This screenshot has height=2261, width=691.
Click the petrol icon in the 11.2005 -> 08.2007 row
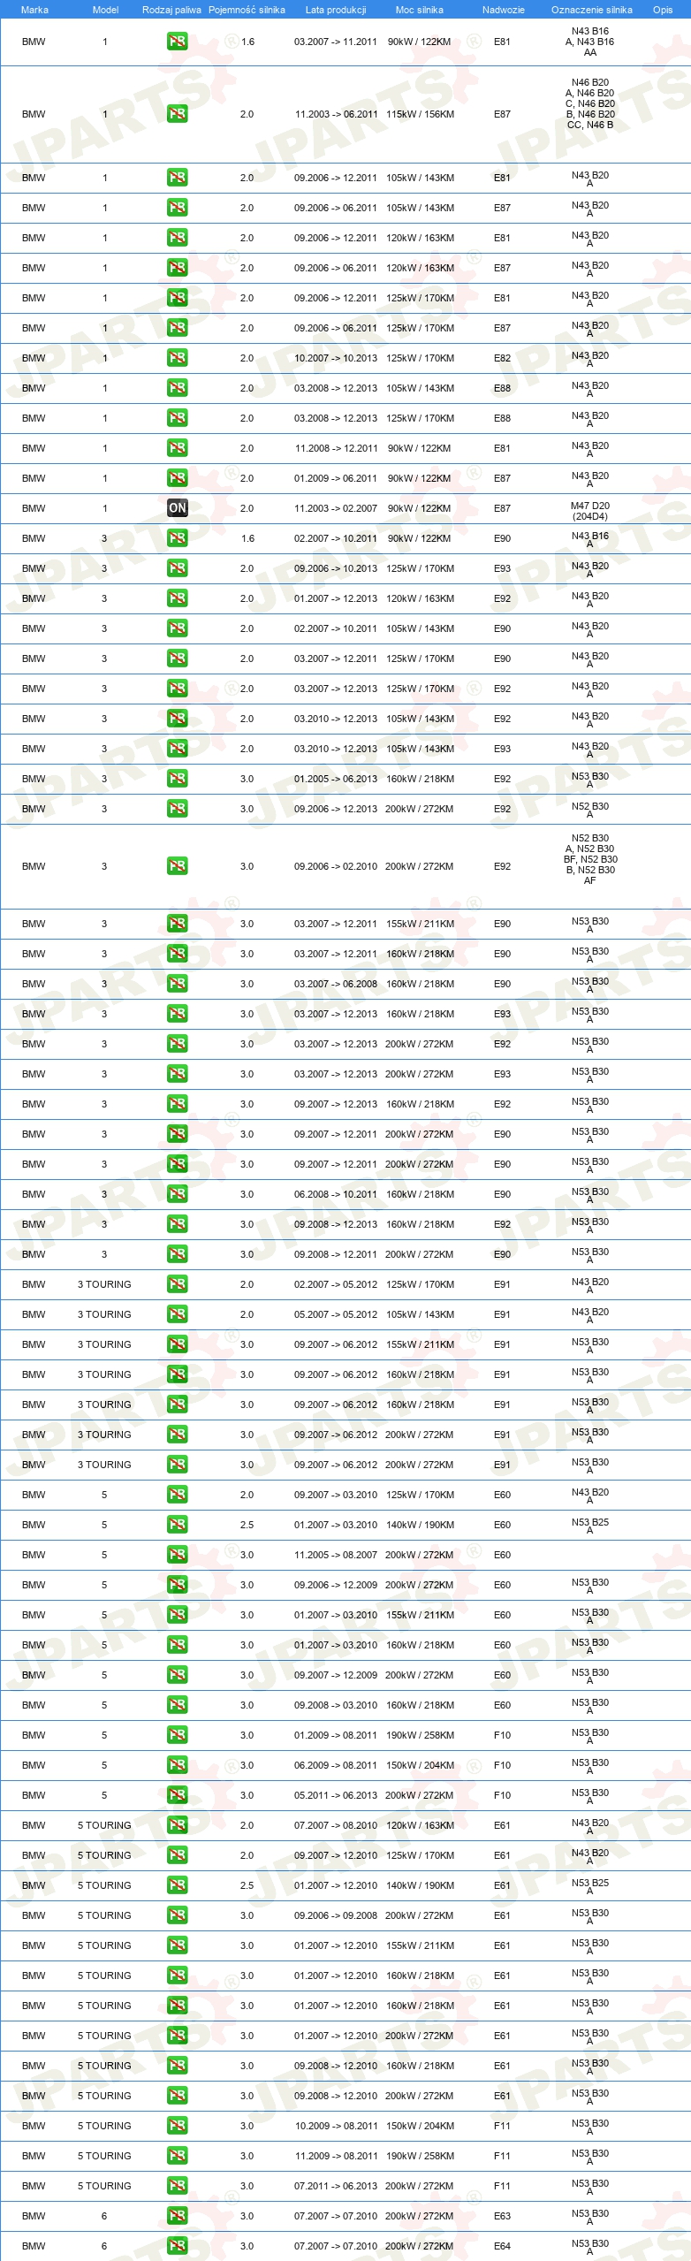[177, 1555]
